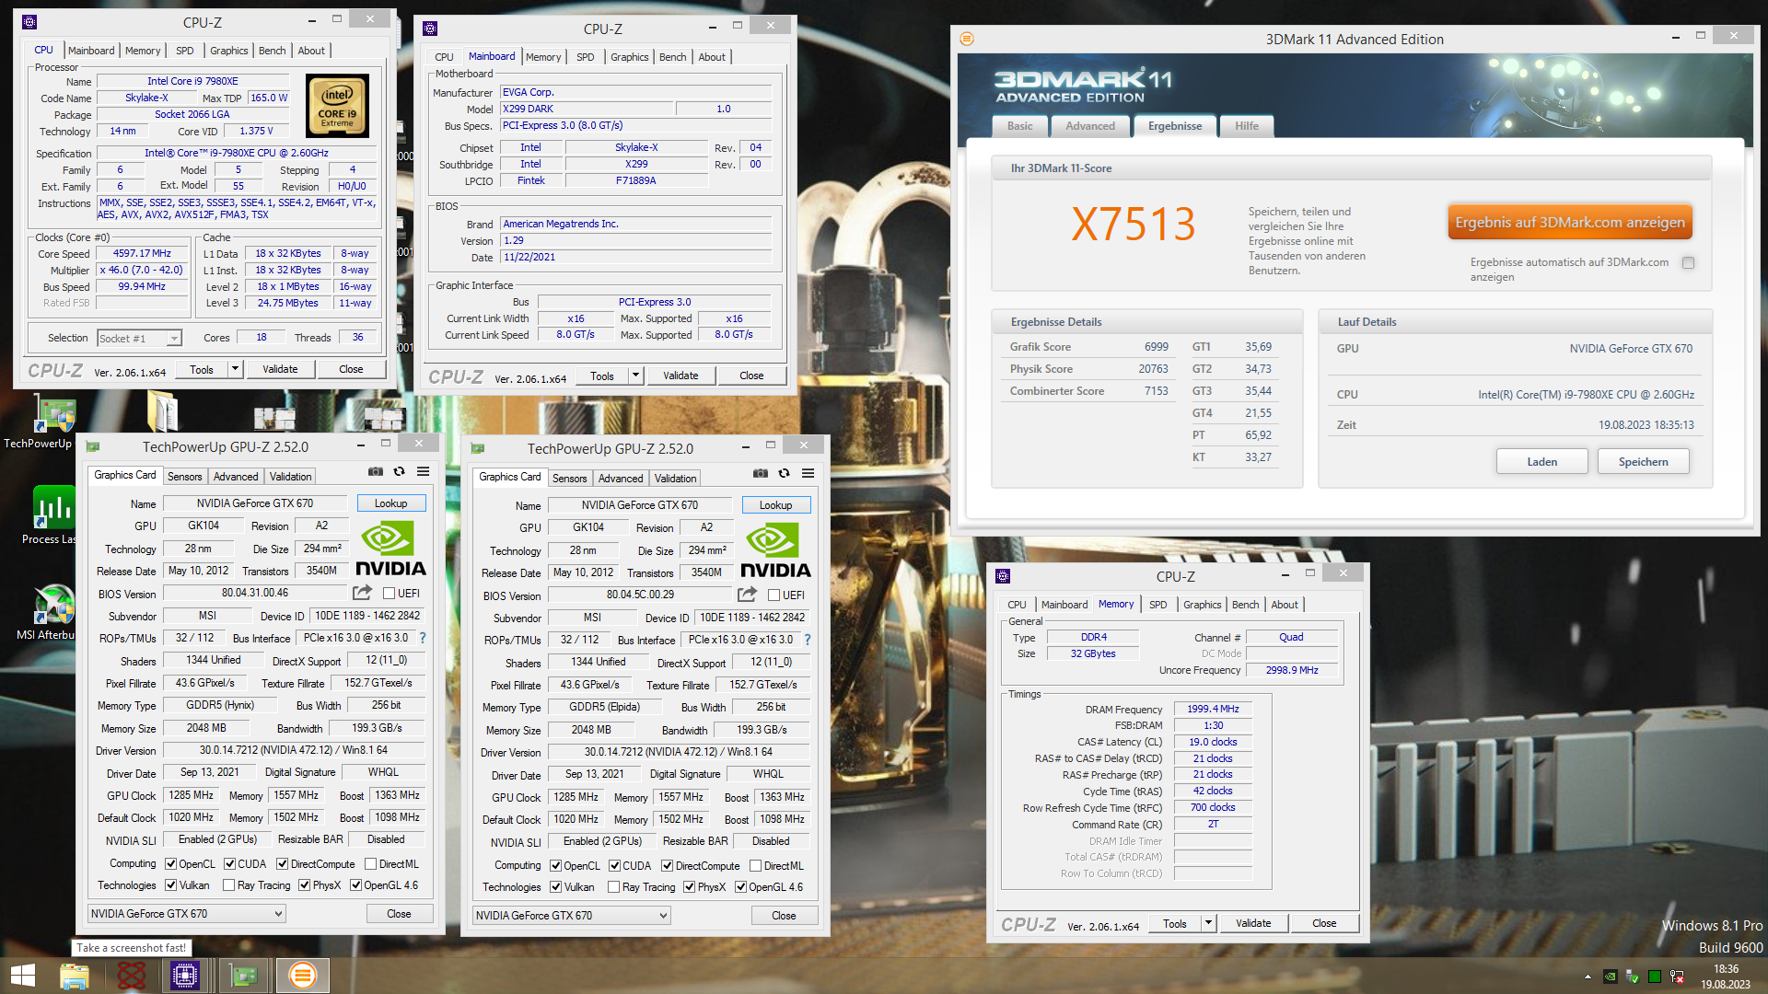Click Physik Score 20763 value

coord(1153,369)
